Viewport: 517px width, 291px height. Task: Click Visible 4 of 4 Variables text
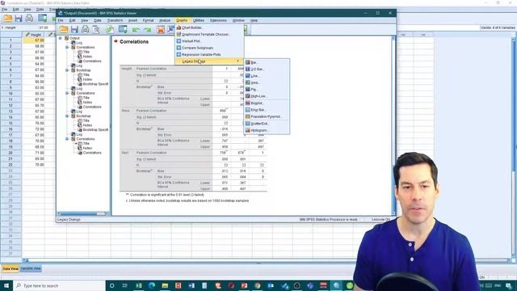[x=498, y=27]
